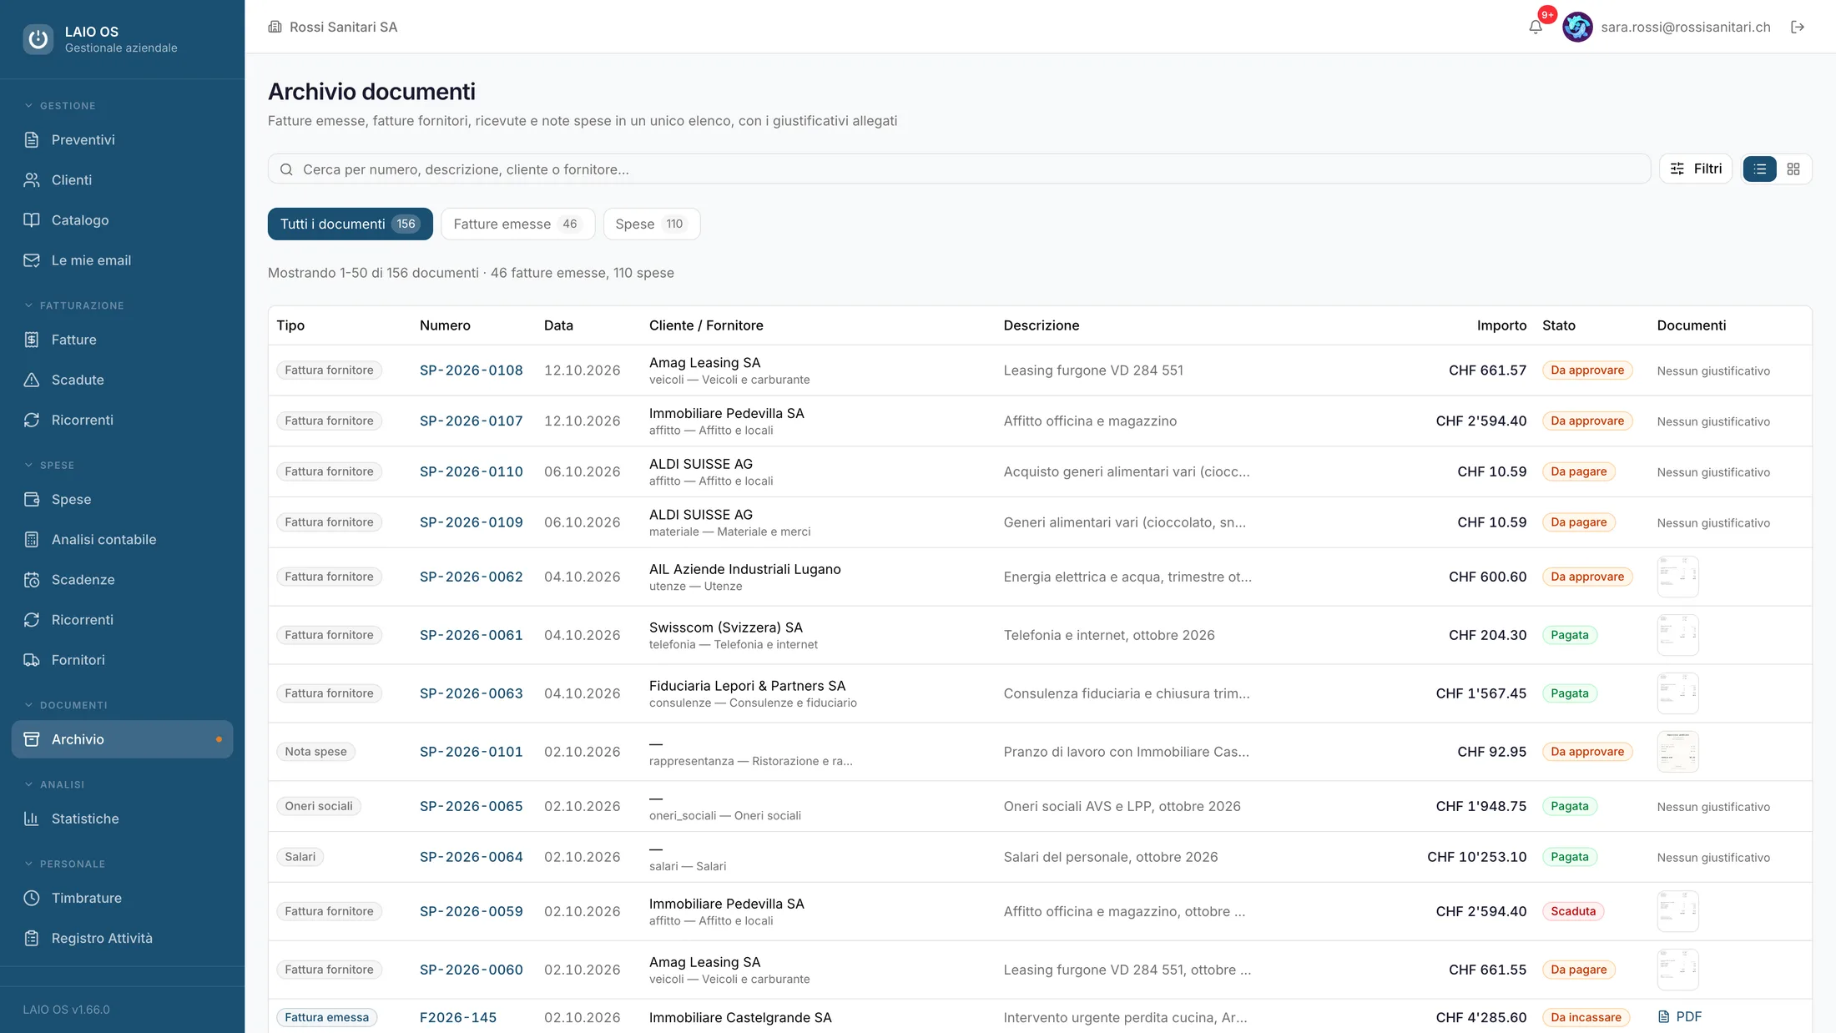Open document SP-2026-0108
Viewport: 1836px width, 1033px height.
[471, 370]
